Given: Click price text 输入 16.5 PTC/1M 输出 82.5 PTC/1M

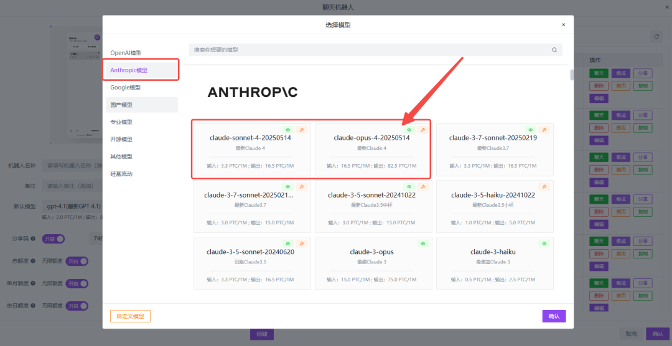Looking at the screenshot, I should [371, 166].
